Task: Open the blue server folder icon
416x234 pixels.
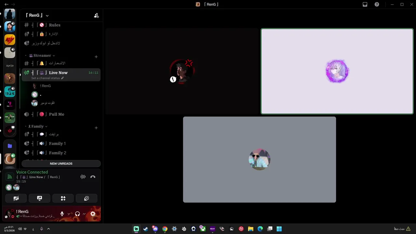Action: [x=10, y=146]
